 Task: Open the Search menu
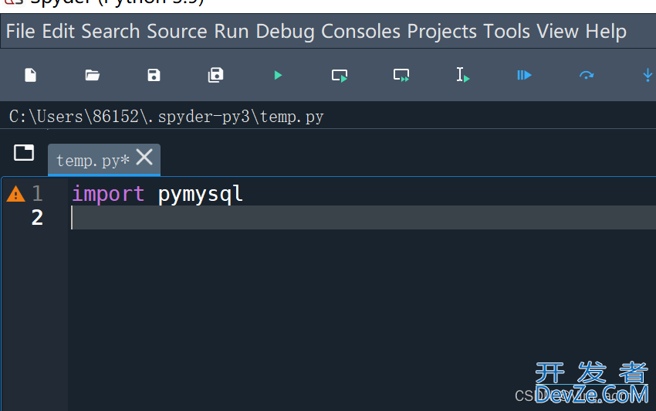click(x=110, y=32)
